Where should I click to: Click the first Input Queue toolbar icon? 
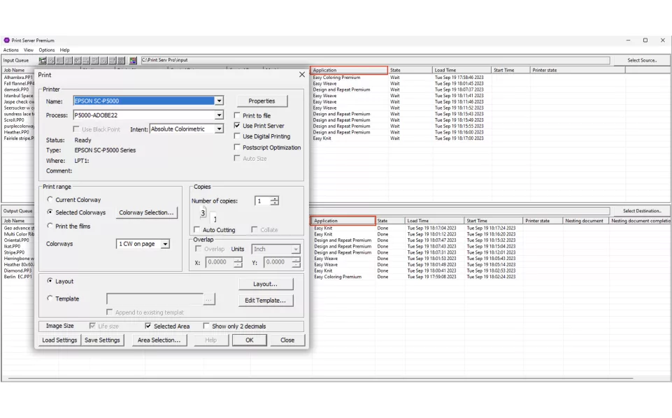coord(43,61)
